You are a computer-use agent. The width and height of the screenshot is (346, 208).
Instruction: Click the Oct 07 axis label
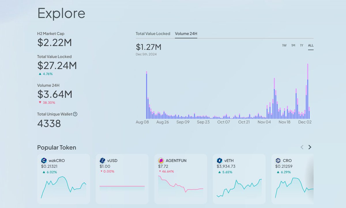[x=224, y=122]
